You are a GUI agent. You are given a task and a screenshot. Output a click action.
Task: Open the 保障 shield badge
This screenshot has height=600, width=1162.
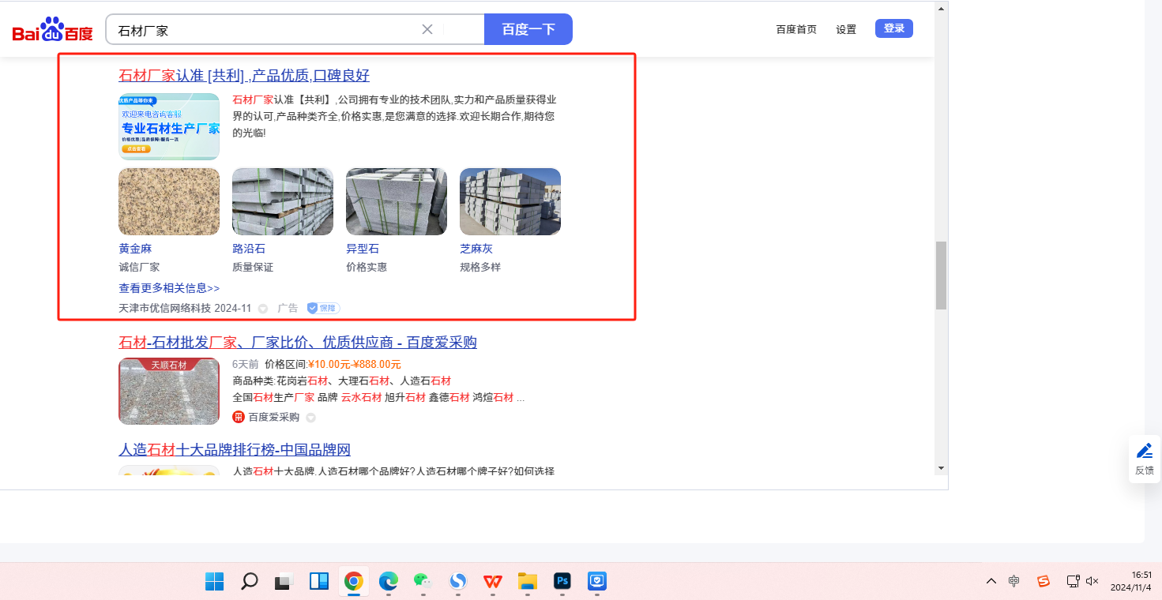(x=323, y=308)
